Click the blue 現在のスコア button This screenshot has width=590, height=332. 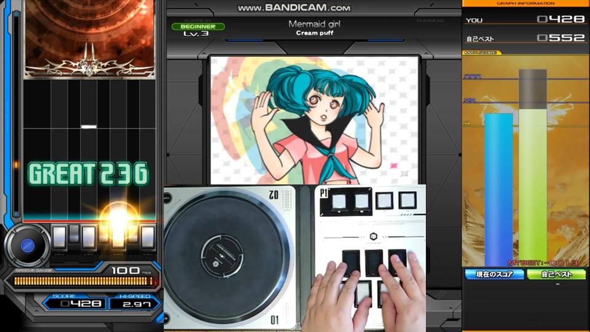[x=494, y=274]
